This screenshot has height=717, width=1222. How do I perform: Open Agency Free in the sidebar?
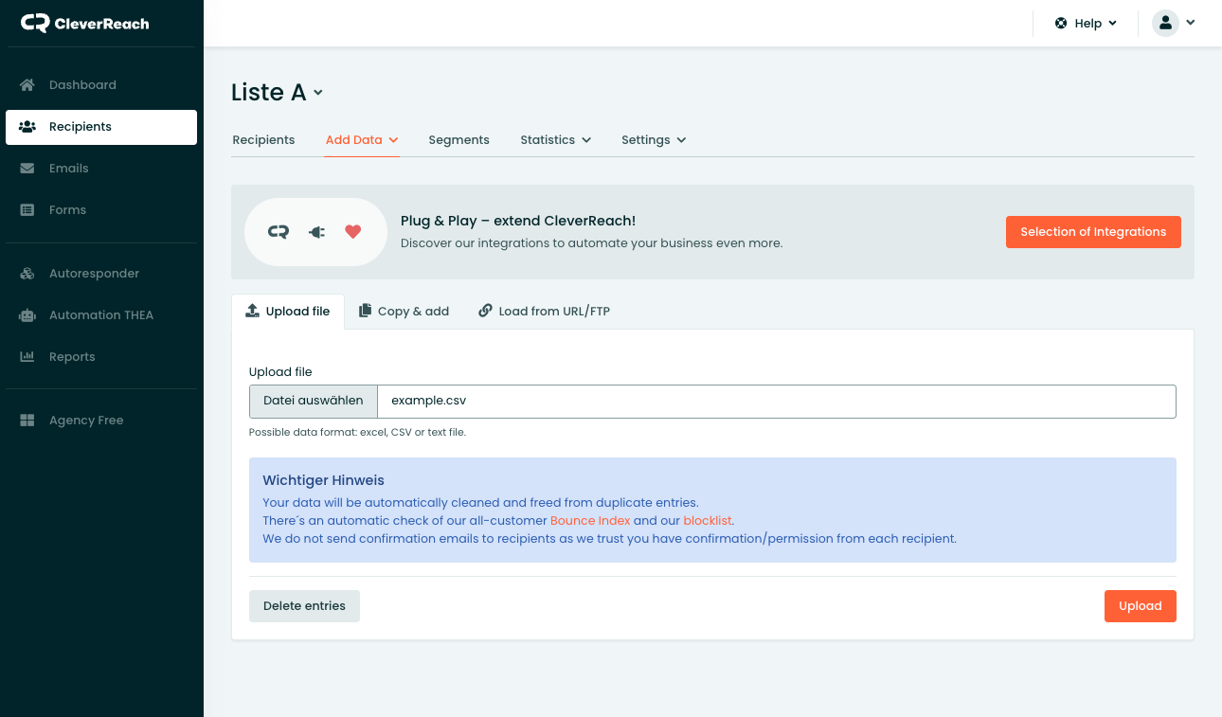pyautogui.click(x=101, y=420)
